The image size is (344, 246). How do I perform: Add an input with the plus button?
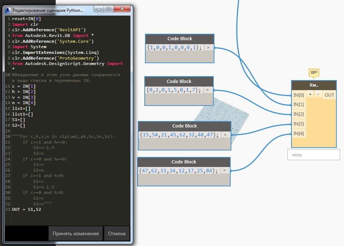(x=310, y=94)
